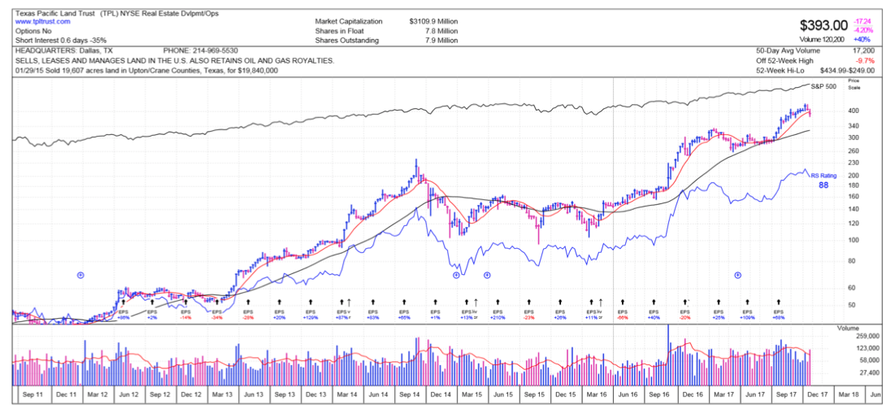This screenshot has height=414, width=891.
Task: Click the earnings arrow above EPS -23%
Action: point(529,303)
